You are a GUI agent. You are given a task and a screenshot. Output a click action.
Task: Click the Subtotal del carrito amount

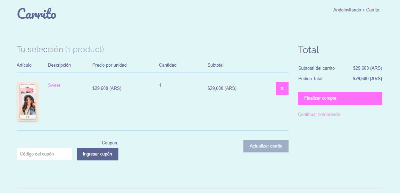[x=367, y=68]
